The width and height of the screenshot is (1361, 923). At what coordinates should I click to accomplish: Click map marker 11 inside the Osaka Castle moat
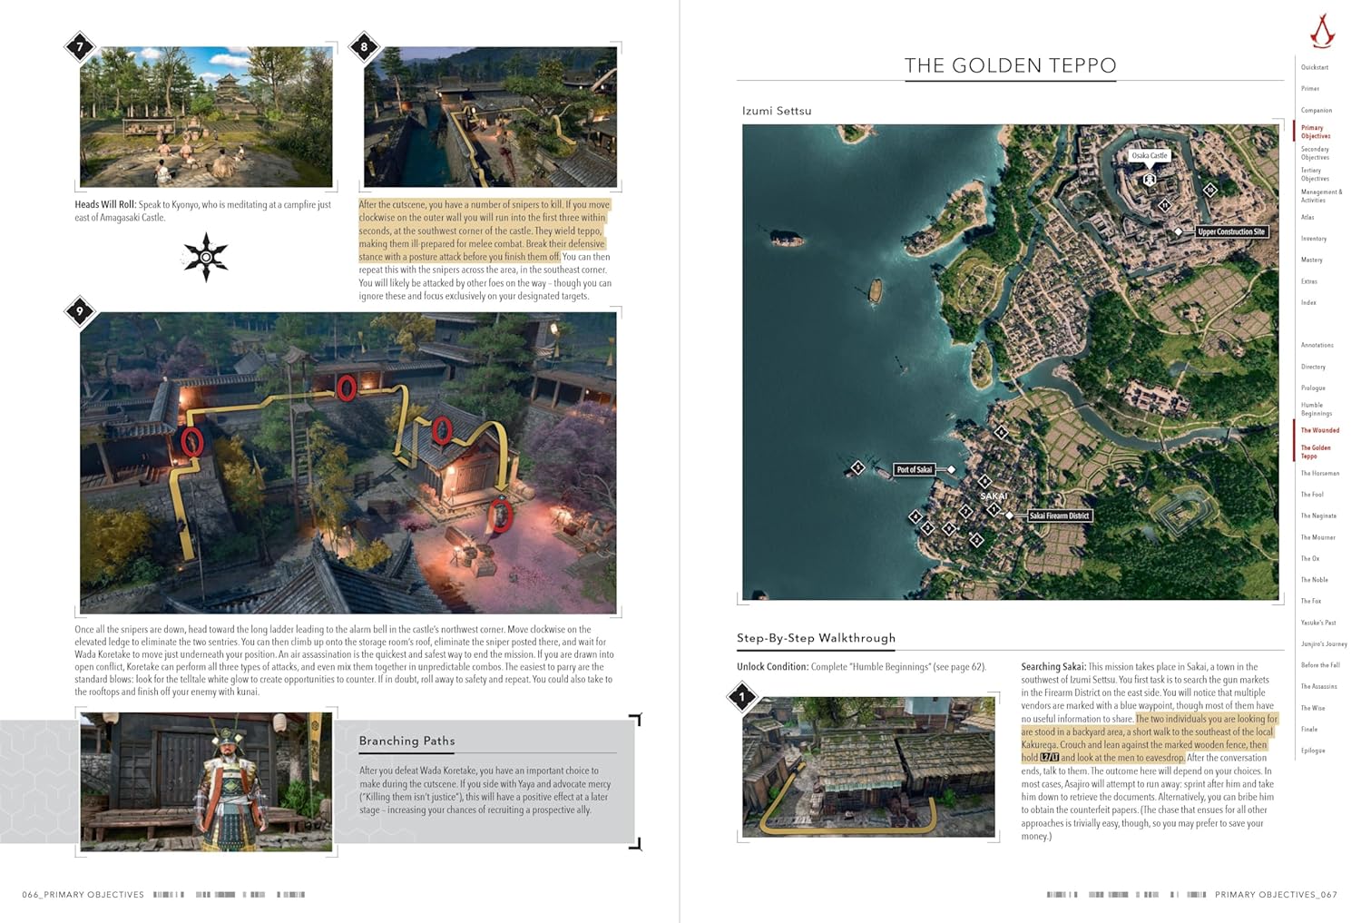click(x=1165, y=206)
